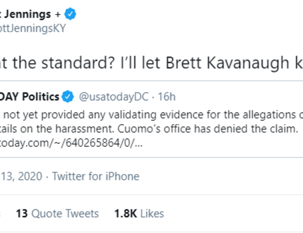The image size is (303, 233).
Task: Click the Twitter for iPhone source link
Action: point(95,176)
